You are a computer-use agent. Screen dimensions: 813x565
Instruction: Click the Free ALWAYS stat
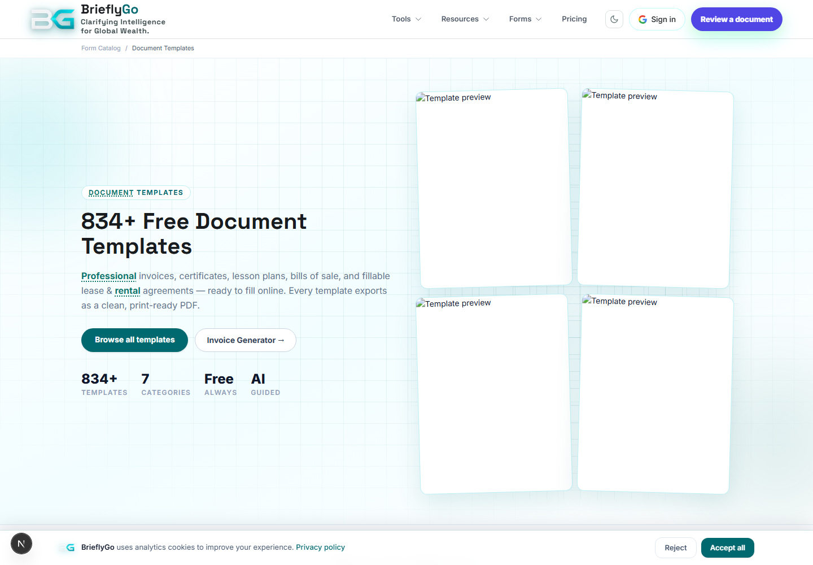pos(221,384)
